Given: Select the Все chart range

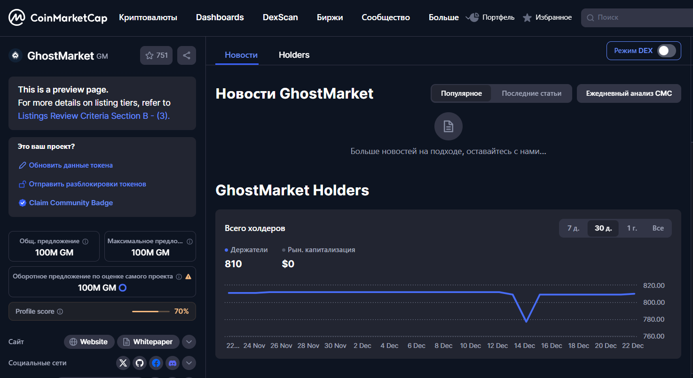Looking at the screenshot, I should click(x=658, y=228).
